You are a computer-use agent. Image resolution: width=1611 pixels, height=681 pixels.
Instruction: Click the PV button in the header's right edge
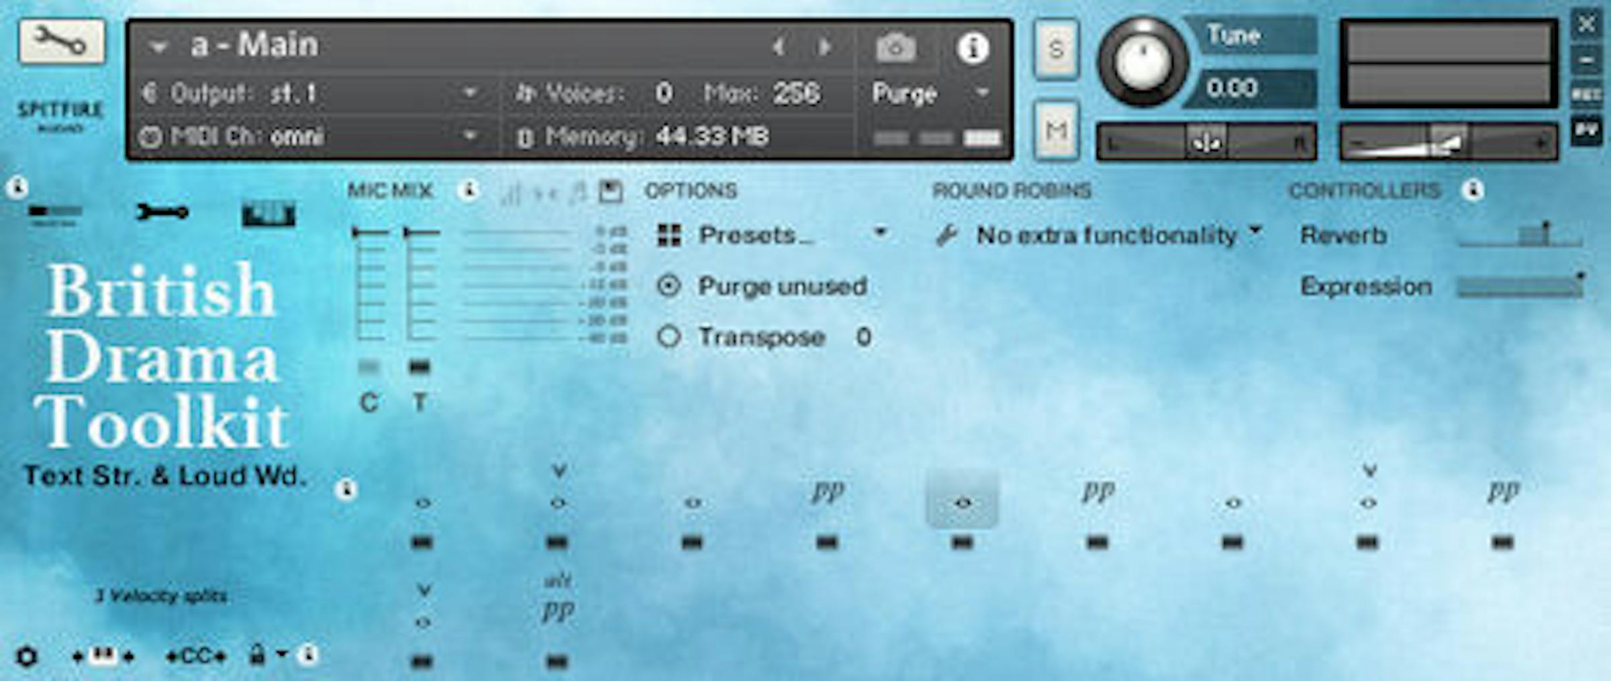point(1587,130)
